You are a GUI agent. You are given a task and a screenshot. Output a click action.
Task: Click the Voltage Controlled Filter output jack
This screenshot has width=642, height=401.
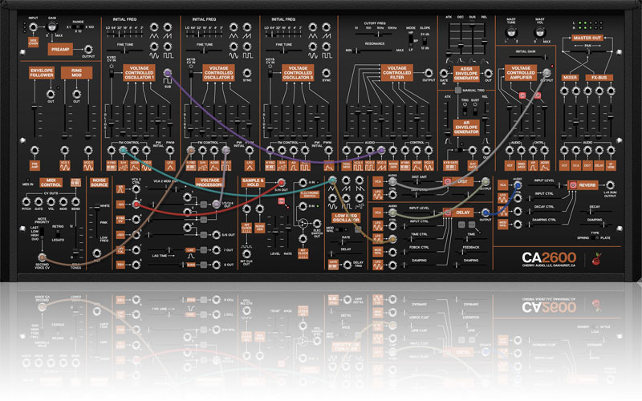pyautogui.click(x=429, y=74)
